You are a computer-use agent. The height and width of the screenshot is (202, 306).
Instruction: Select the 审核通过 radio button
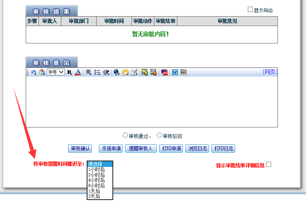pyautogui.click(x=125, y=135)
